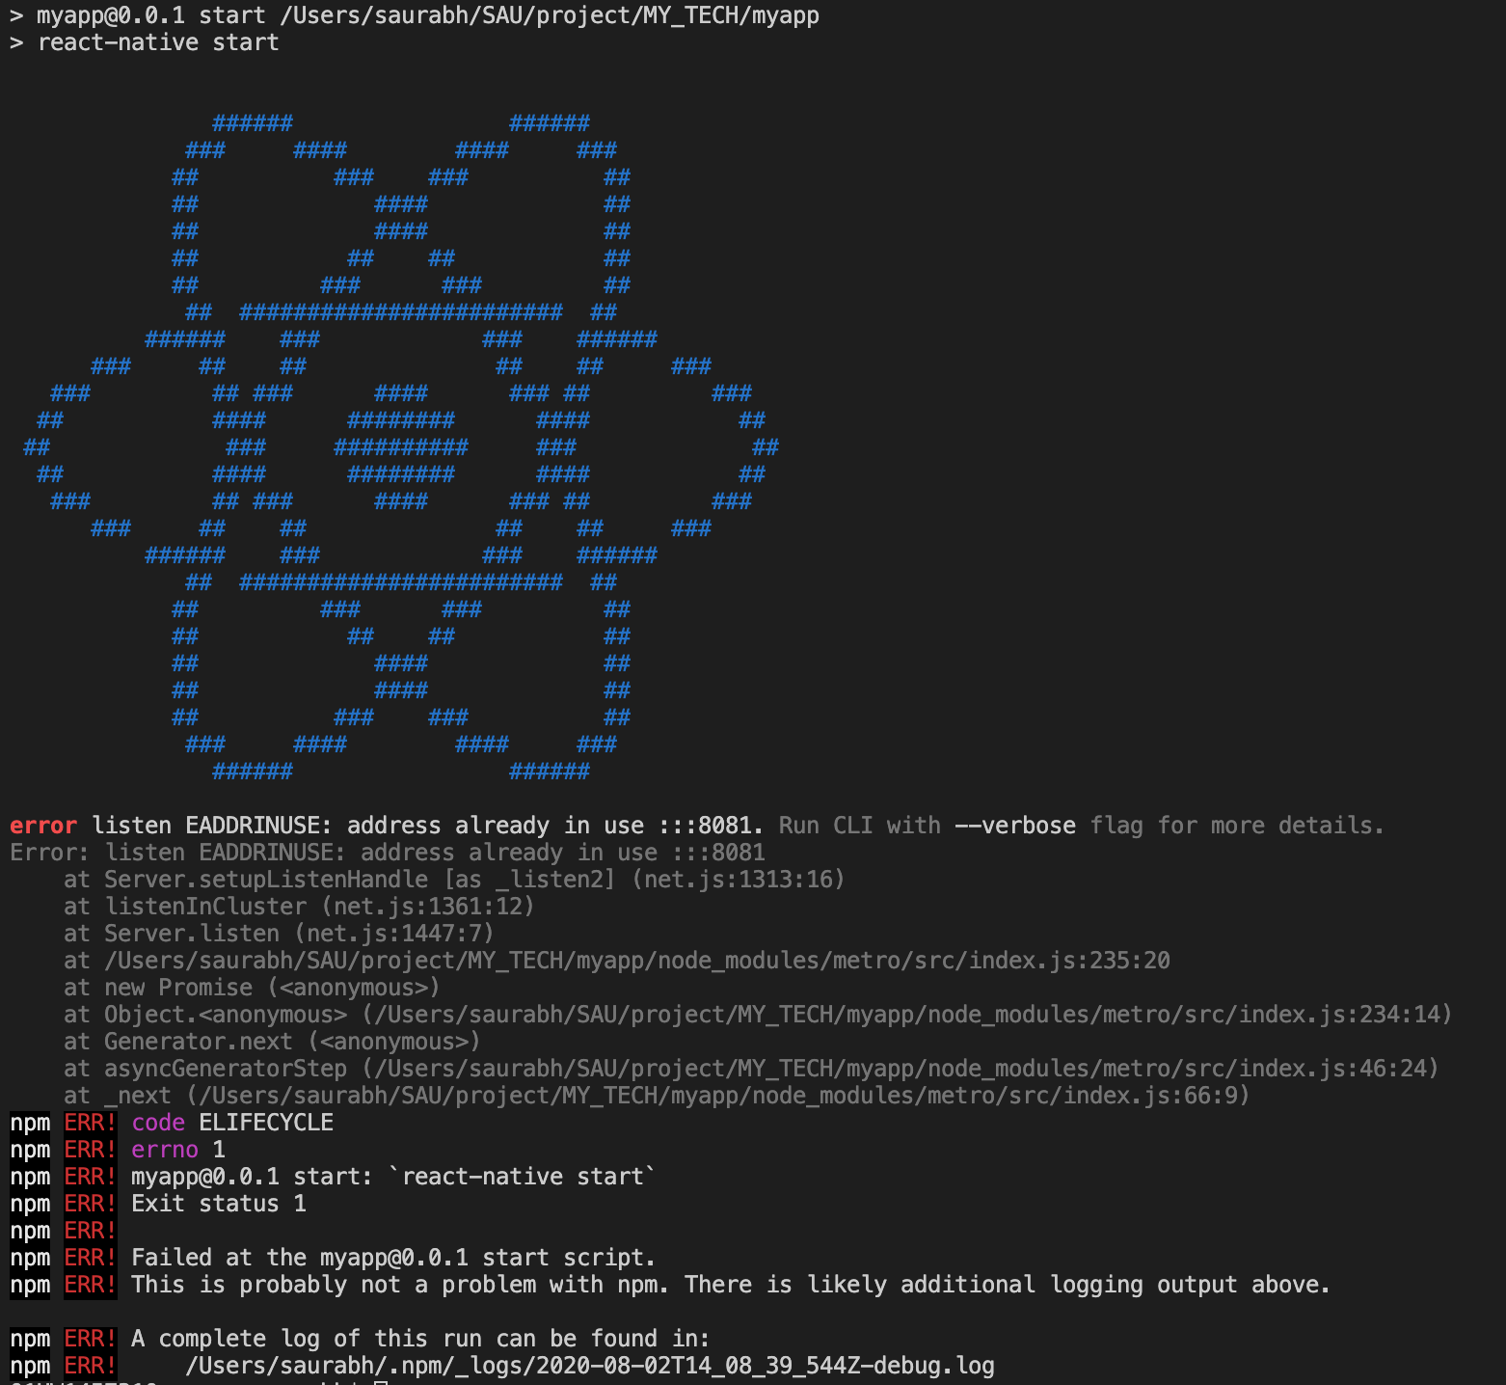1506x1385 pixels.
Task: Click the 'myapp@0.0.1 start' command line at top
Action: (415, 15)
